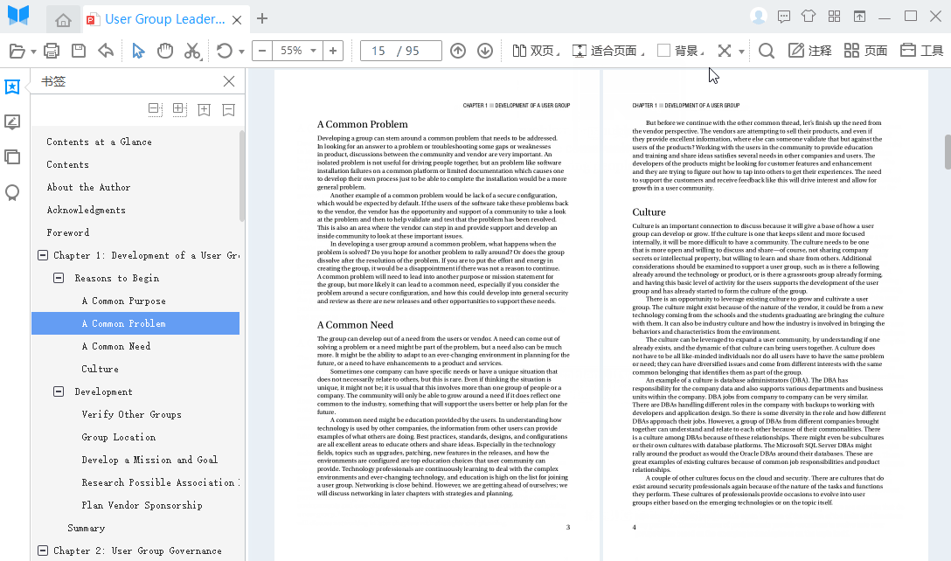Select A Common Purpose bookmark
Image resolution: width=951 pixels, height=561 pixels.
124,301
